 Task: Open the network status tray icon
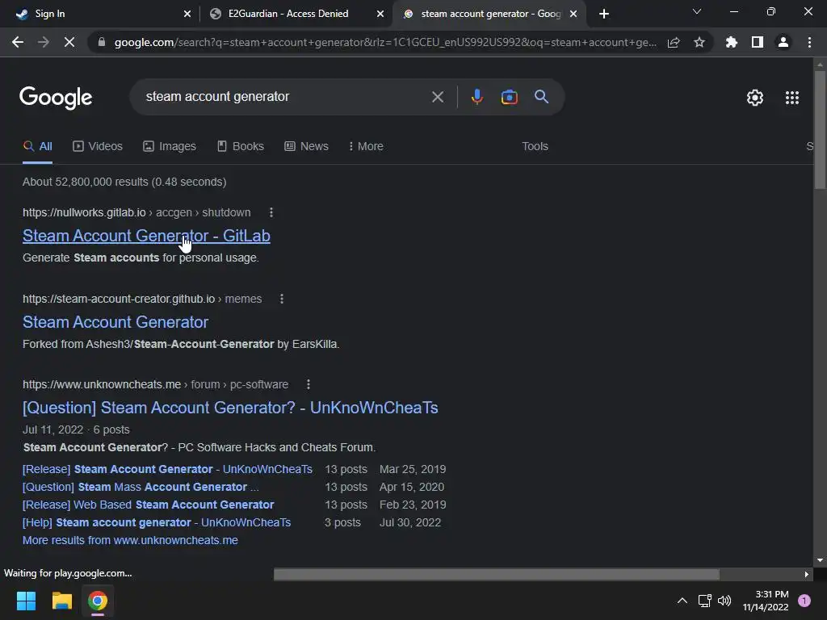tap(704, 601)
